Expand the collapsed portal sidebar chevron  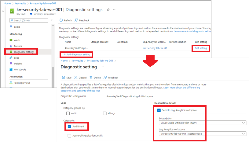(x=3, y=11)
